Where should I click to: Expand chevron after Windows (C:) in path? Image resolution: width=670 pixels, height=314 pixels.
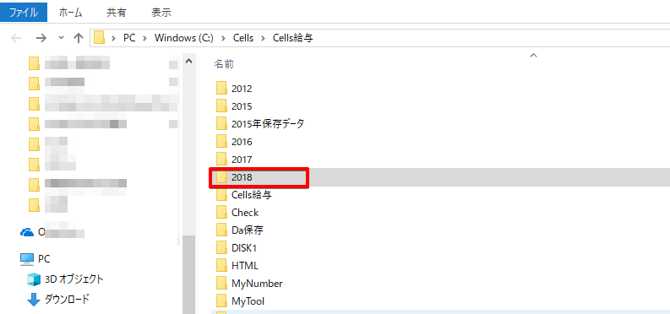pyautogui.click(x=223, y=38)
